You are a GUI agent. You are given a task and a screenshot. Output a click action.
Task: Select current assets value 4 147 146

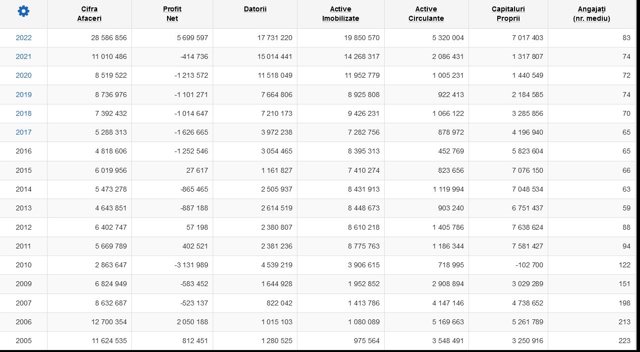point(448,303)
